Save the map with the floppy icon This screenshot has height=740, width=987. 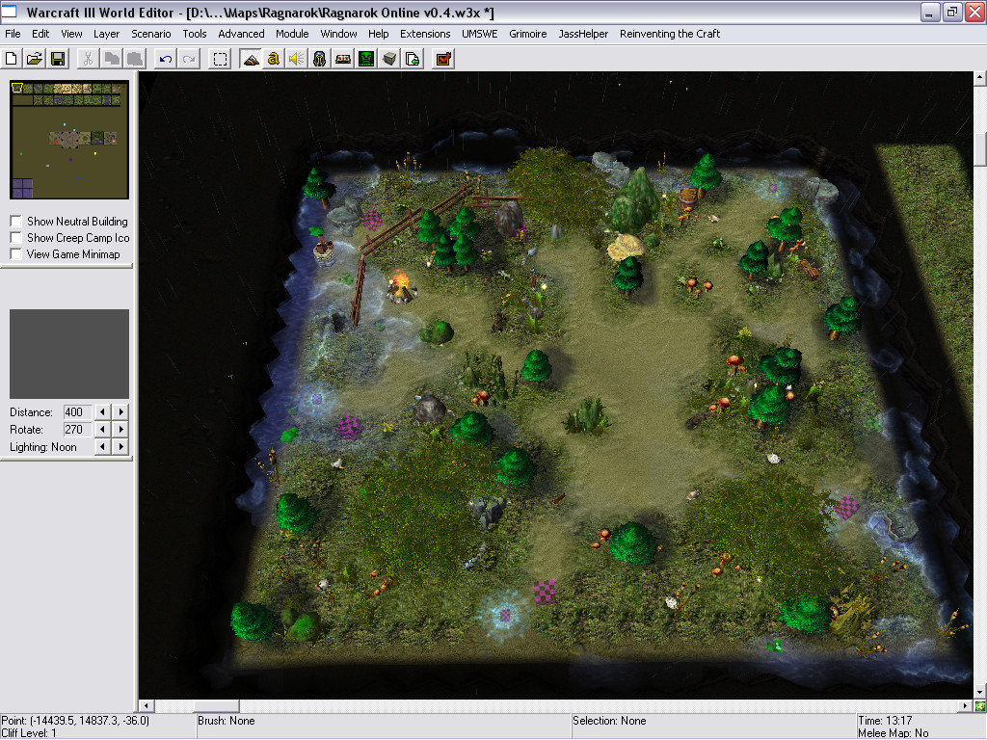pyautogui.click(x=58, y=59)
